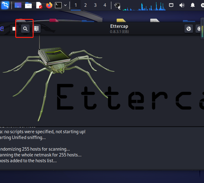Click the volume speaker icon
204x183 pixels.
182,5
